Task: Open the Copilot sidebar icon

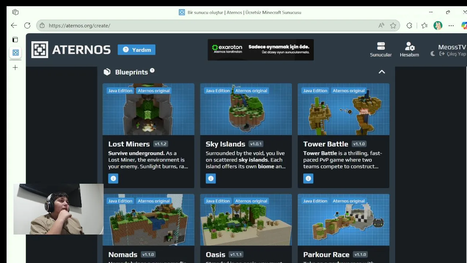Action: (x=464, y=26)
